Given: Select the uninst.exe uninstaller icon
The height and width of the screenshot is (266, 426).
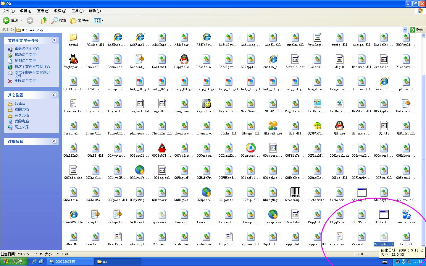Looking at the screenshot, I should point(406,215).
